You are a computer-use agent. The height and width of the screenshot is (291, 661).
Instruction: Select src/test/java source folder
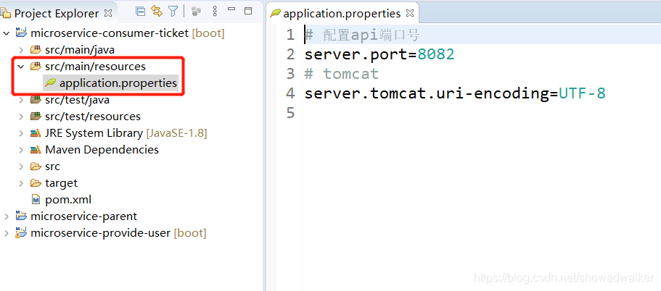click(x=77, y=100)
